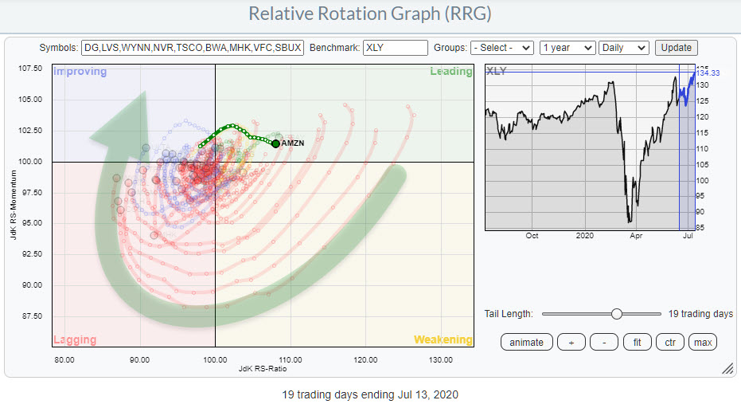Click the Tail Length slider handle
This screenshot has width=741, height=404.
616,314
